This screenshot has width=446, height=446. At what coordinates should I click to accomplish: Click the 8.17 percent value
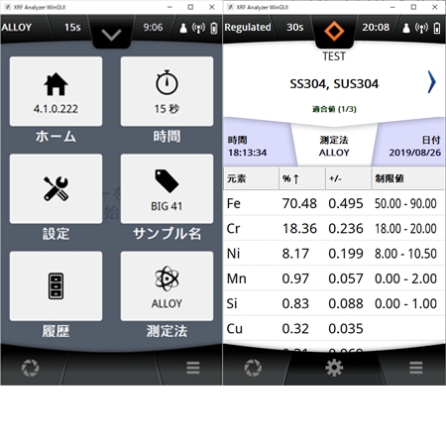pos(295,254)
